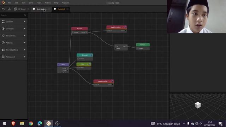Toggle the Move node circle
226x127 pixels.
coord(90,64)
